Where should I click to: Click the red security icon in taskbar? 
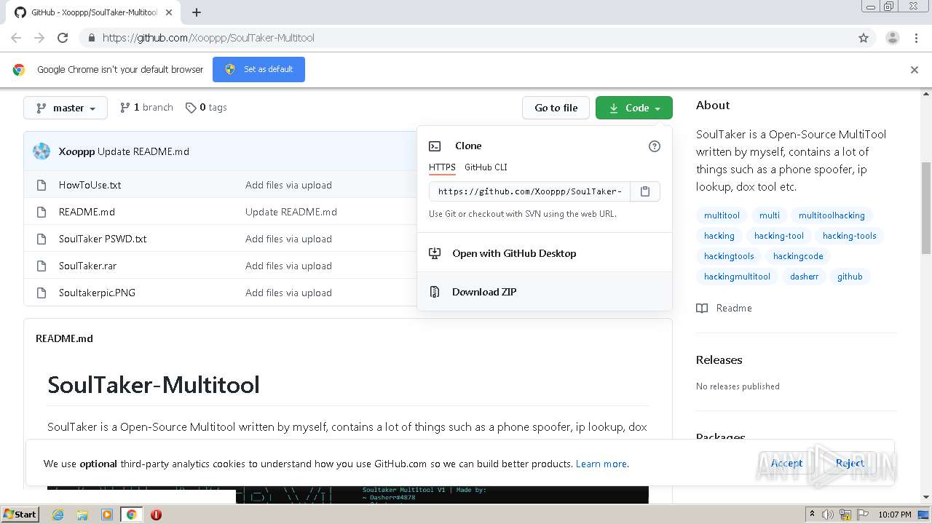coord(156,515)
